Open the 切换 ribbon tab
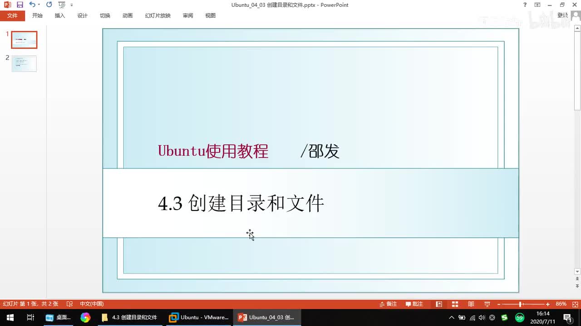581x326 pixels. point(105,15)
